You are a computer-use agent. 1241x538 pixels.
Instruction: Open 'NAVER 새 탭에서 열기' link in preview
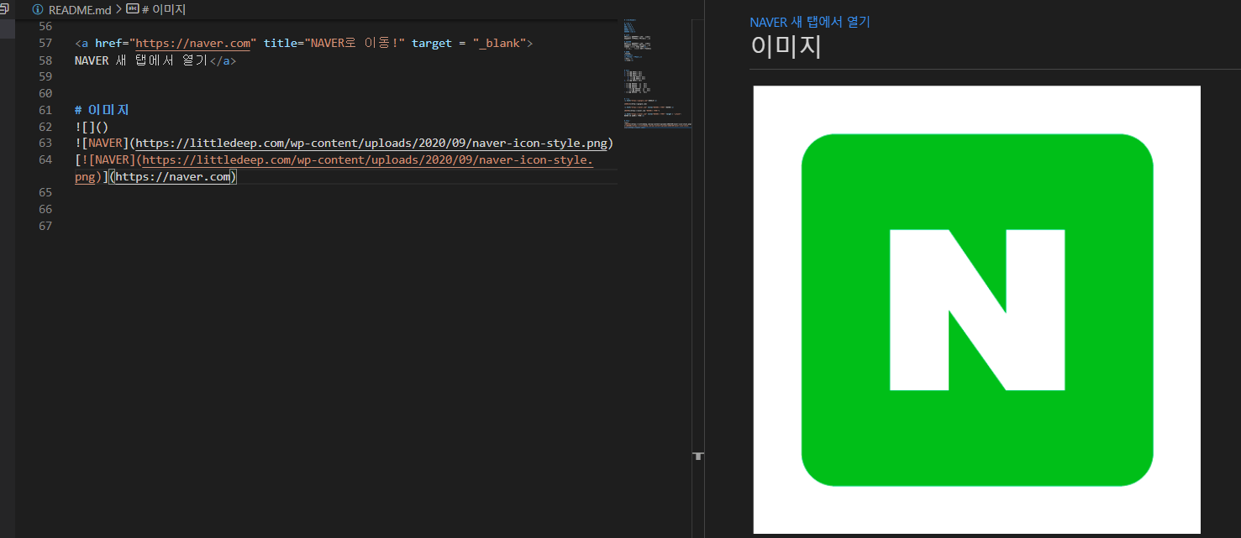809,22
